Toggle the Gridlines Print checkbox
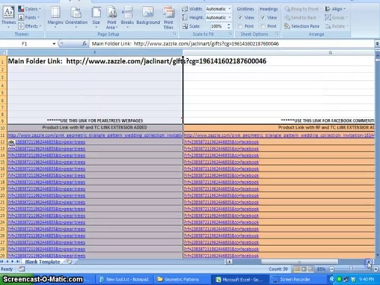Image resolution: width=380 pixels, height=285 pixels. pos(240,26)
